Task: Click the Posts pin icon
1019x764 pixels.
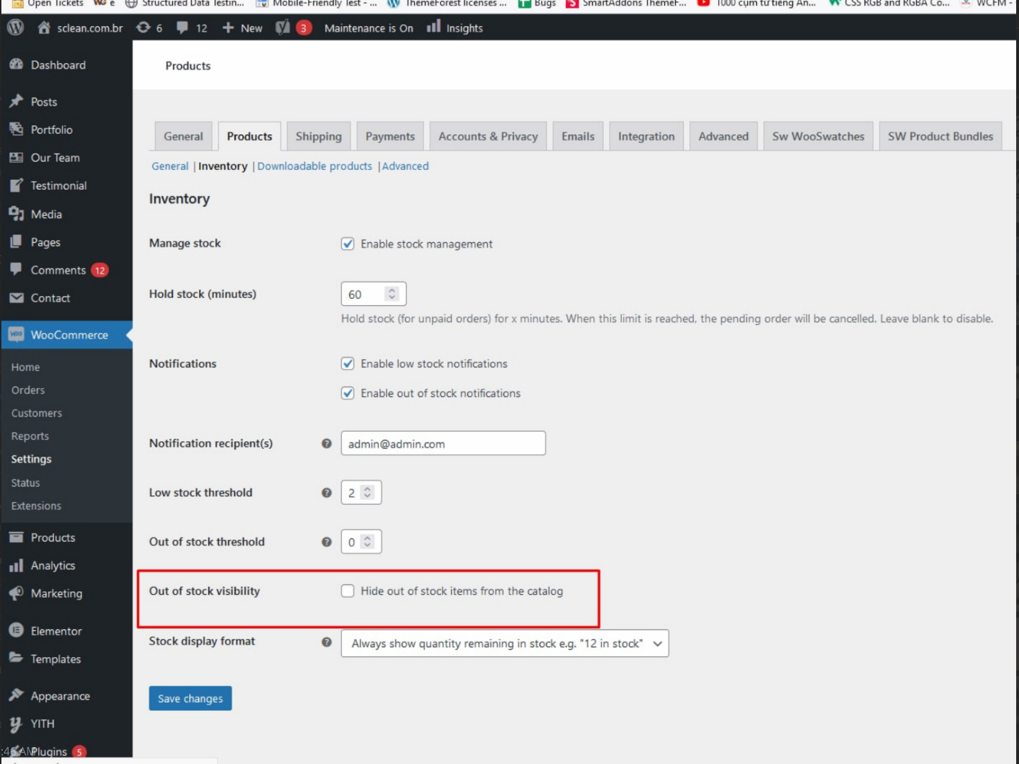Action: pos(16,101)
